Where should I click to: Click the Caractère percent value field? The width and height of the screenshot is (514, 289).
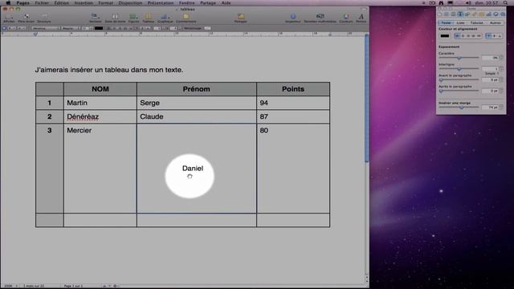491,58
